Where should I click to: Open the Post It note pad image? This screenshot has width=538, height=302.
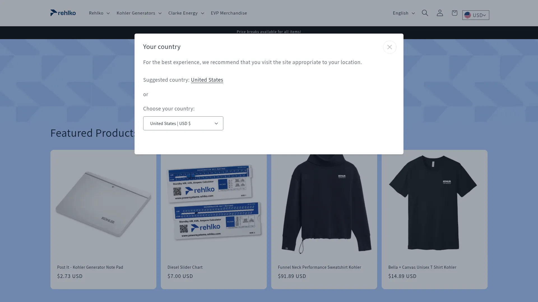coord(103,204)
